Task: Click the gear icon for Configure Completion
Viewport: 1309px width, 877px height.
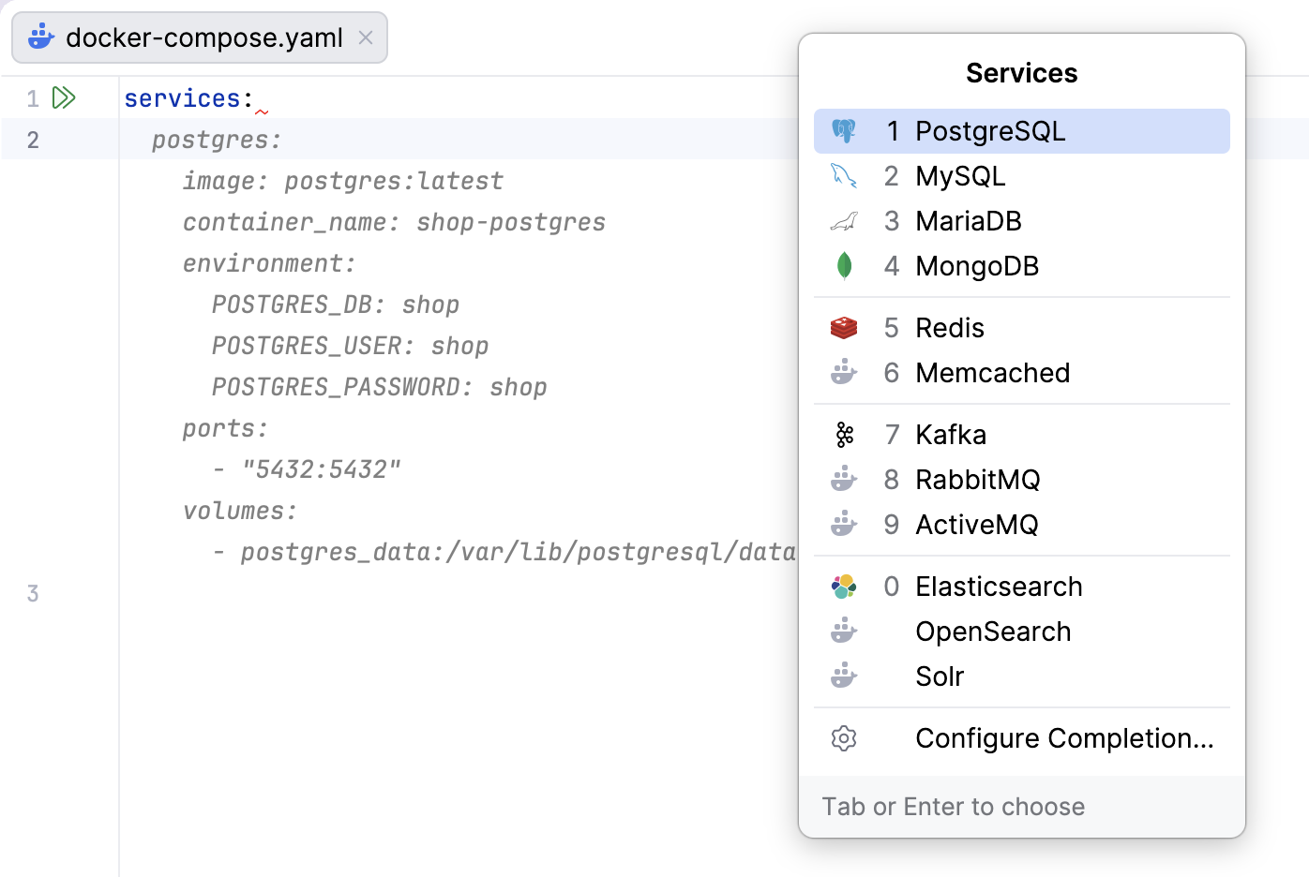Action: coord(844,738)
